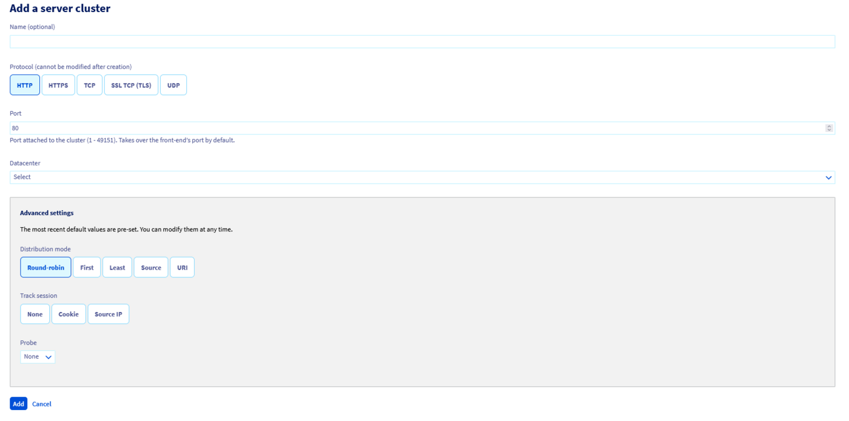Click the Cancel link
The height and width of the screenshot is (421, 849).
41,403
